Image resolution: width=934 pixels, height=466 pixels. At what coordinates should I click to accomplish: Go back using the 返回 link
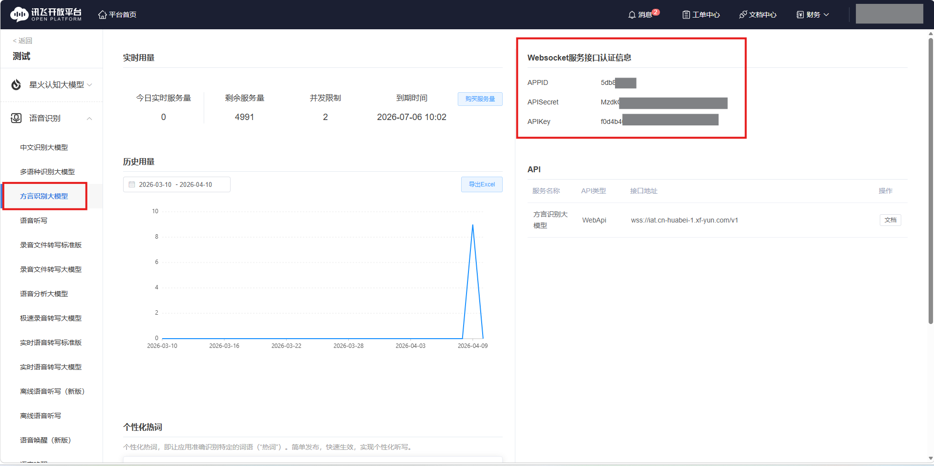22,41
